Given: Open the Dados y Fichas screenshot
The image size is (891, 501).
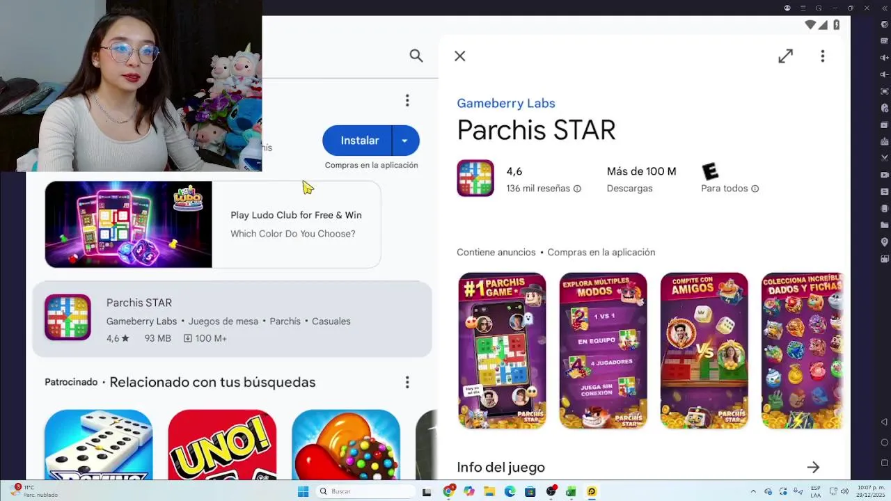Looking at the screenshot, I should click(802, 351).
